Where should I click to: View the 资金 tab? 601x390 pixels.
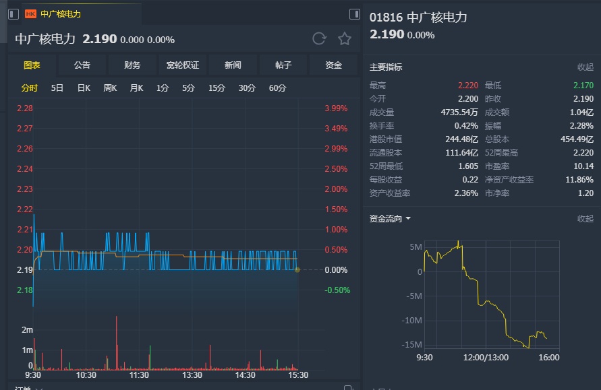point(333,65)
